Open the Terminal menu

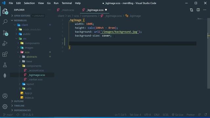(67, 3)
